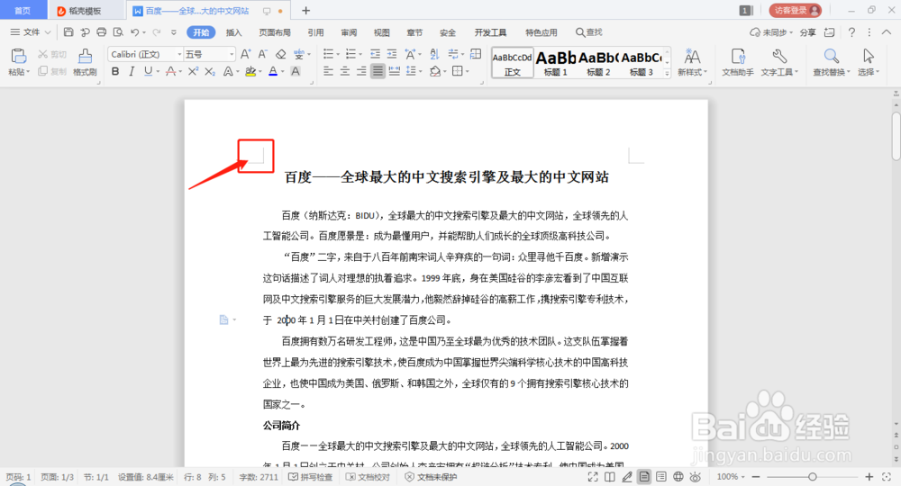Image resolution: width=901 pixels, height=486 pixels.
Task: Click the new tab plus button
Action: click(305, 10)
